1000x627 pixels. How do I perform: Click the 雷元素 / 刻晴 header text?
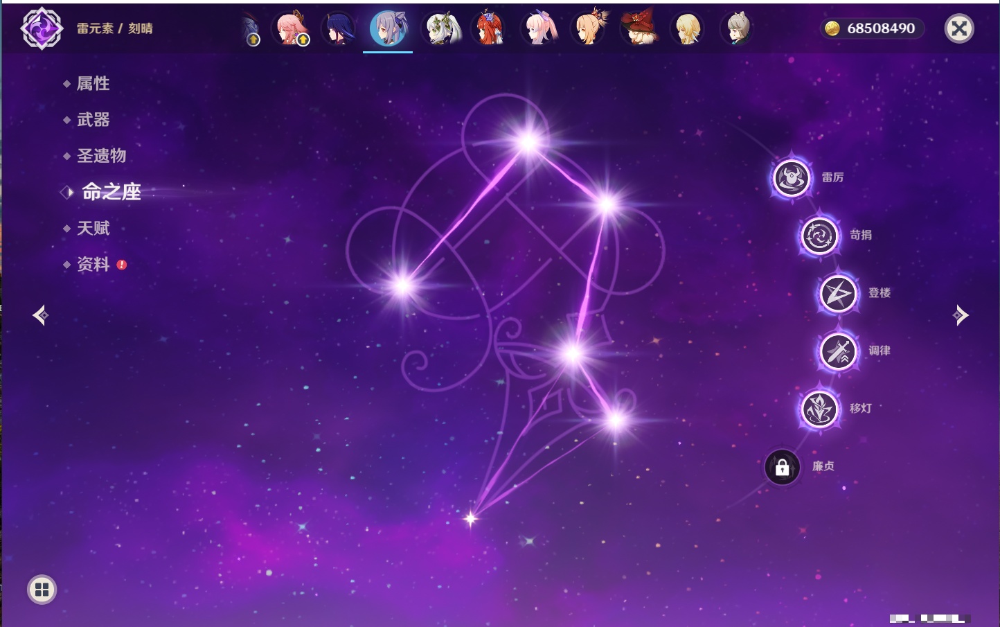115,28
